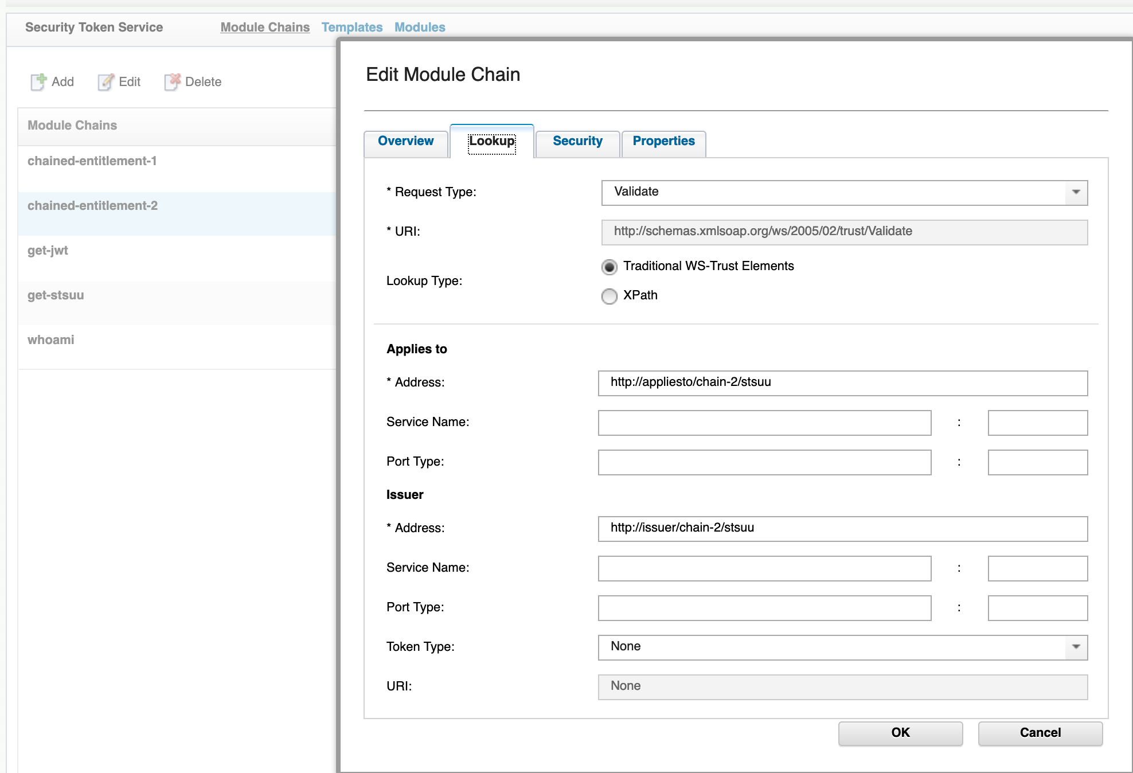
Task: Open the Request Type dropdown arrow
Action: pyautogui.click(x=1076, y=192)
